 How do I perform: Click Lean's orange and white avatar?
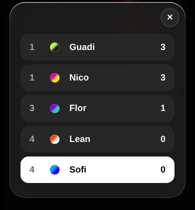(54, 139)
